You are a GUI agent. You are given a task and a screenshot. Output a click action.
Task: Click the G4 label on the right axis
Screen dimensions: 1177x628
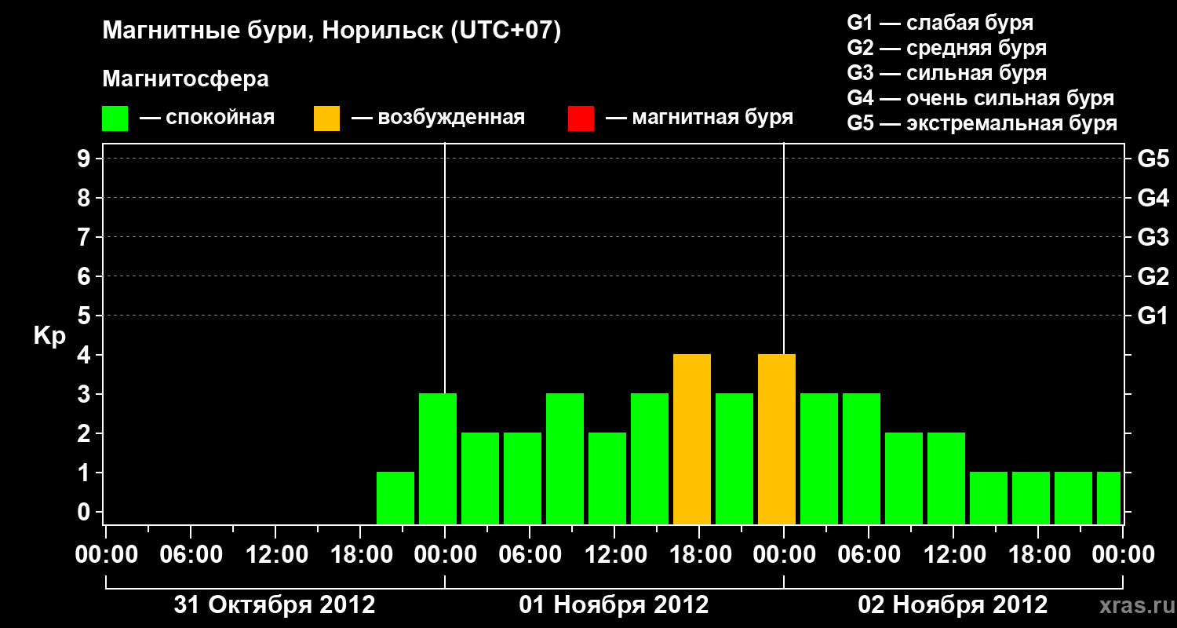1153,199
